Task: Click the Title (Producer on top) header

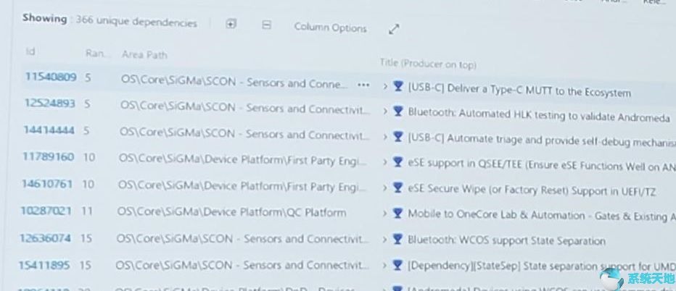Action: 428,64
